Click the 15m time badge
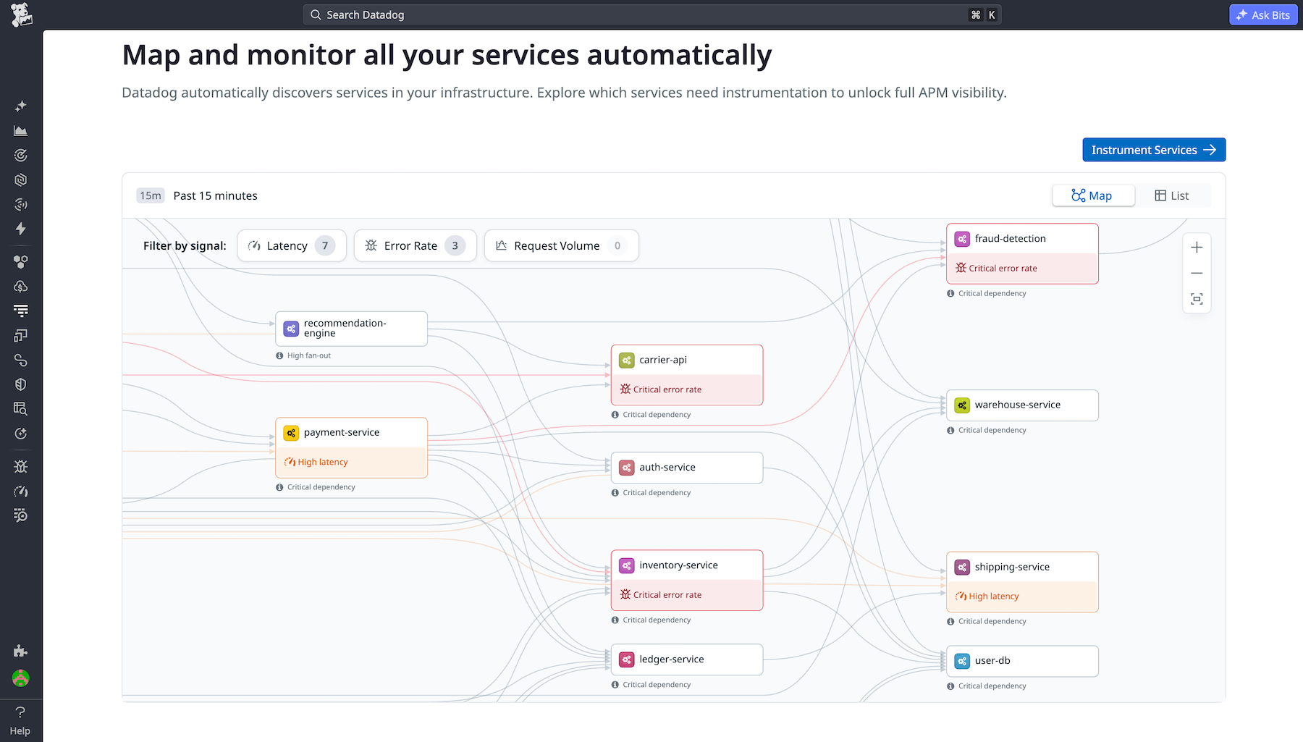1303x742 pixels. coord(151,195)
